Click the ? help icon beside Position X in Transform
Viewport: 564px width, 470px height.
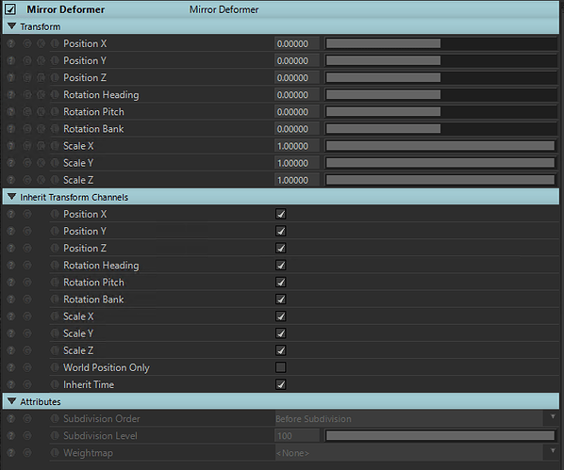[11, 44]
